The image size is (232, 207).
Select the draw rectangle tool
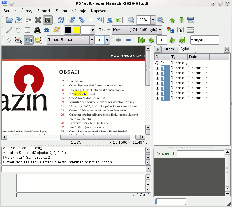pyautogui.click(x=28, y=30)
